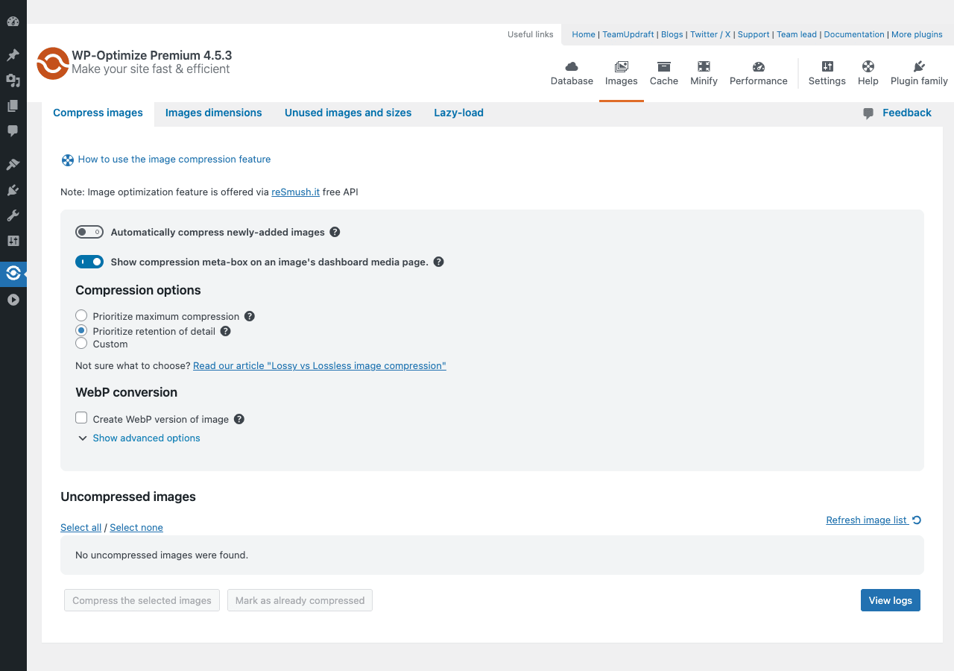Viewport: 954px width, 671px height.
Task: Open Plugin family icon
Action: tap(919, 66)
